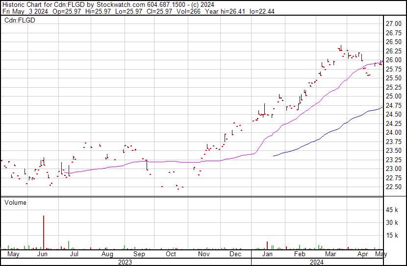Click the Volume panel label

(16, 202)
